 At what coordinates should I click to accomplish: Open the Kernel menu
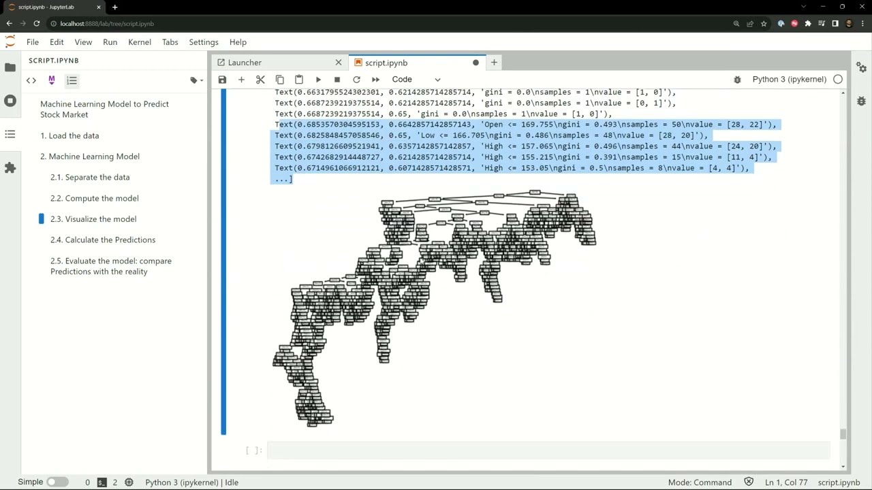[x=140, y=42]
